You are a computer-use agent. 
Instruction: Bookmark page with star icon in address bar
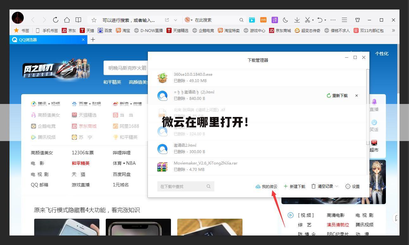click(x=94, y=20)
